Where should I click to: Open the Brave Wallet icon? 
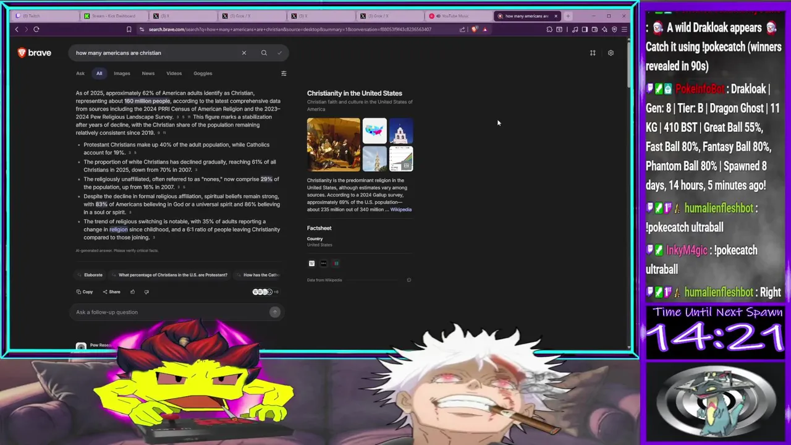(x=594, y=29)
